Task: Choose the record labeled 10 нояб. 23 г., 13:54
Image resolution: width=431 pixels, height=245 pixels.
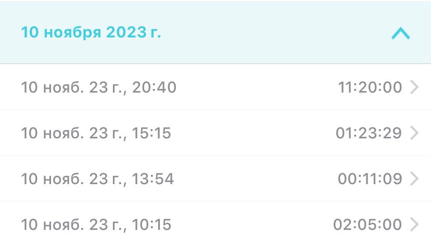Action: click(97, 179)
